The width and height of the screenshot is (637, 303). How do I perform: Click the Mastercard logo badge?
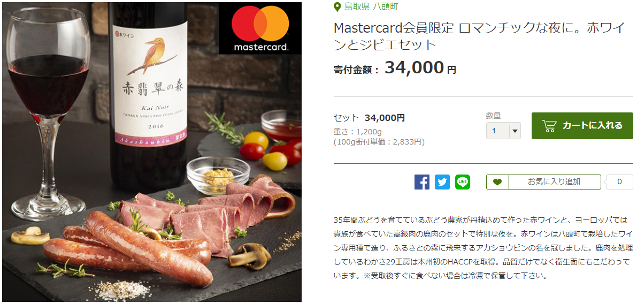260,28
